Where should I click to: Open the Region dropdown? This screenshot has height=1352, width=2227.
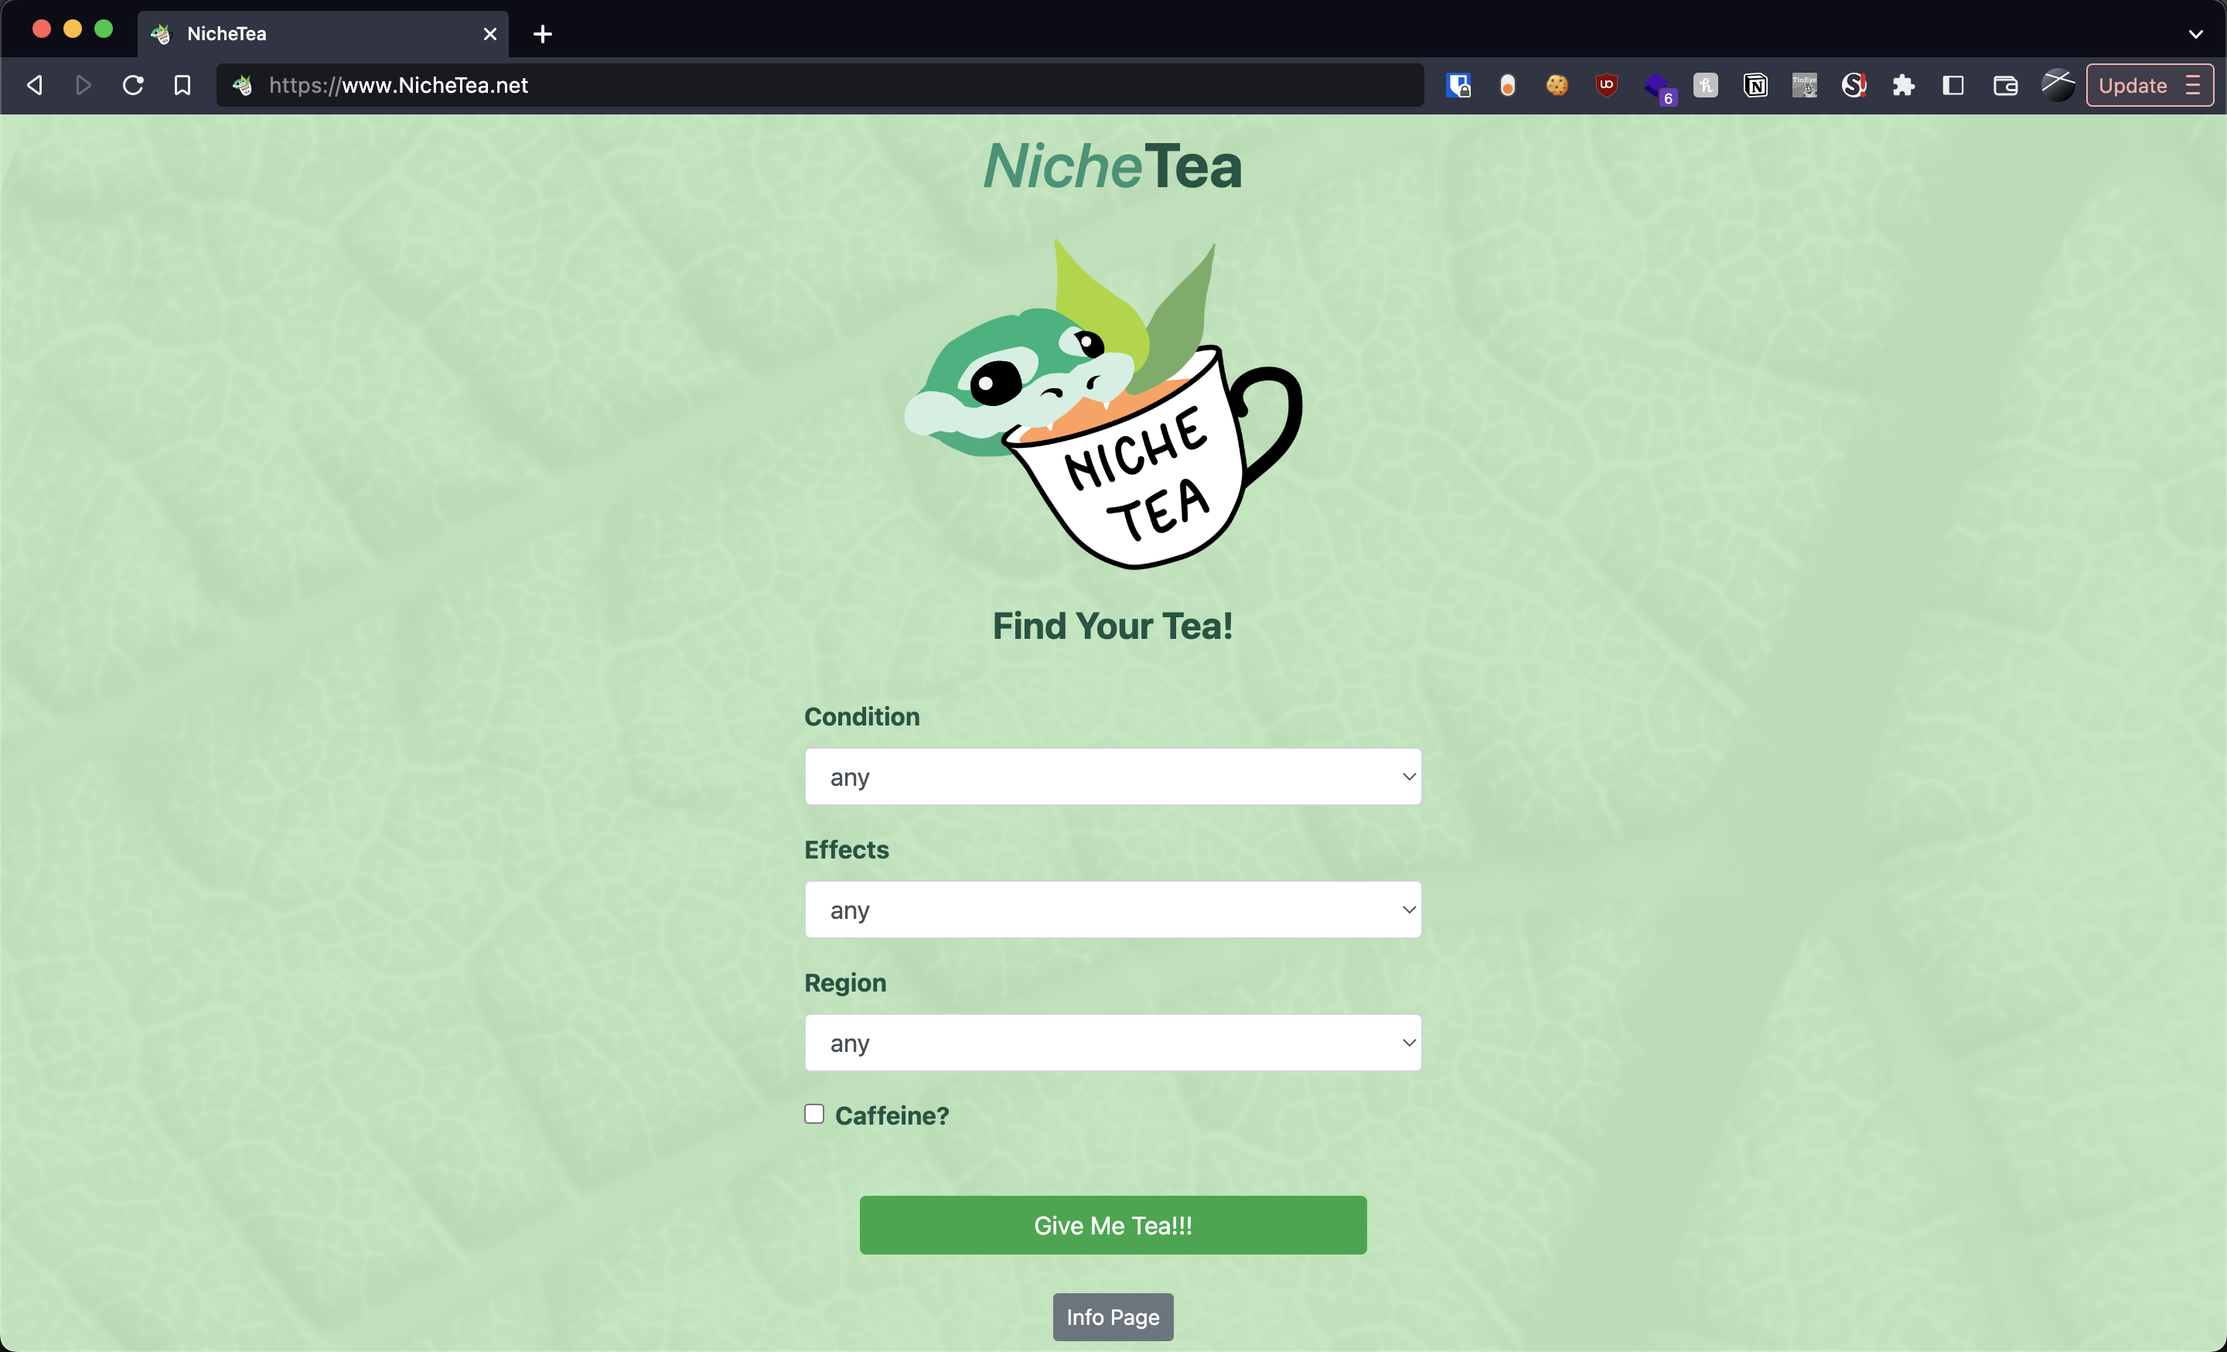tap(1112, 1042)
